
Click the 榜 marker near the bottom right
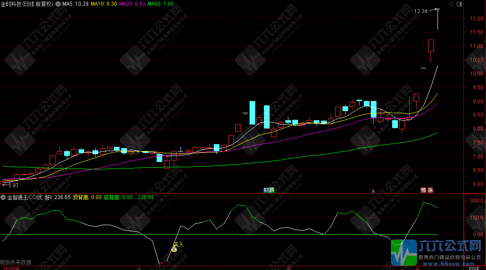pyautogui.click(x=423, y=190)
